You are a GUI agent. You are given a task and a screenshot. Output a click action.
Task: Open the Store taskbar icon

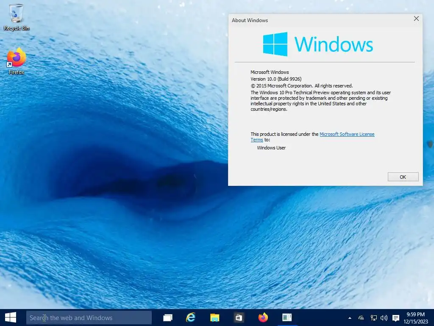coord(239,318)
